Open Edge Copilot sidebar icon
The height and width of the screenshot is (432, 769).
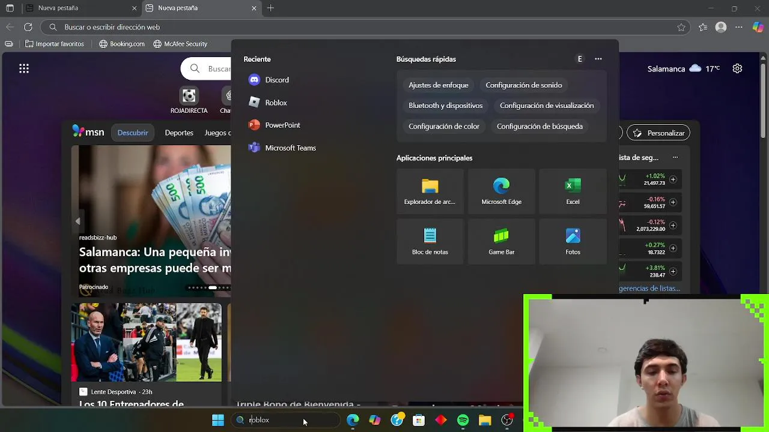point(758,27)
